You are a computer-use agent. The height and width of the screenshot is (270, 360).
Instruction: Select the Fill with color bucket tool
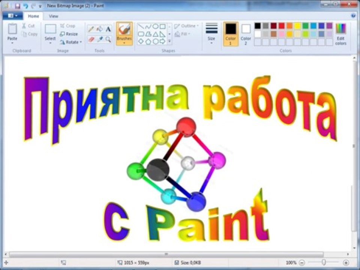(x=99, y=29)
